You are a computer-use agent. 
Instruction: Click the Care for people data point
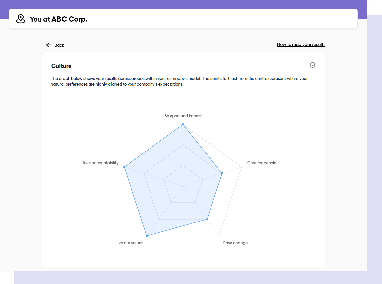click(x=222, y=173)
